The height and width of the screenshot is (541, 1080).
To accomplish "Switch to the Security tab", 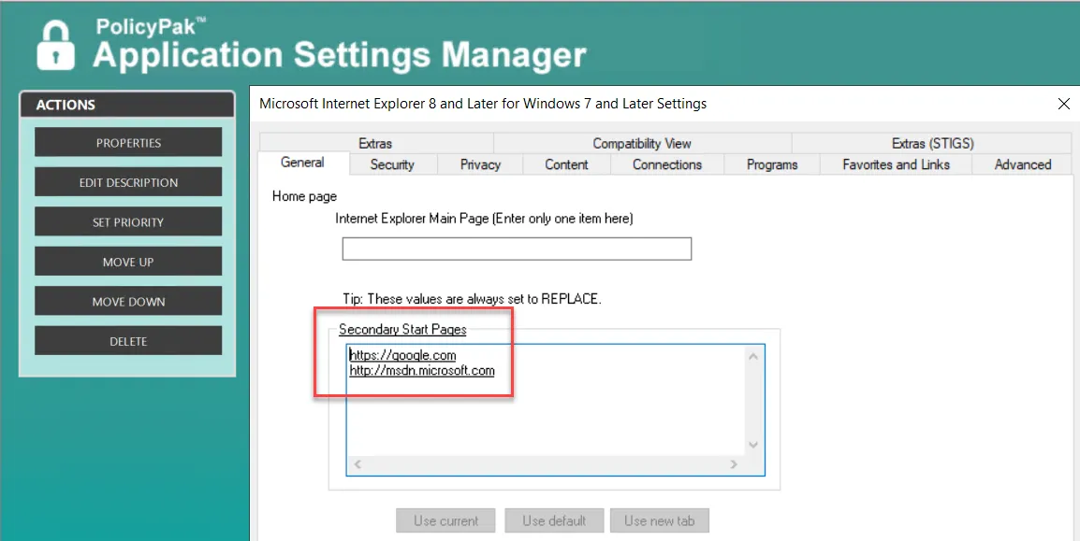I will (392, 164).
